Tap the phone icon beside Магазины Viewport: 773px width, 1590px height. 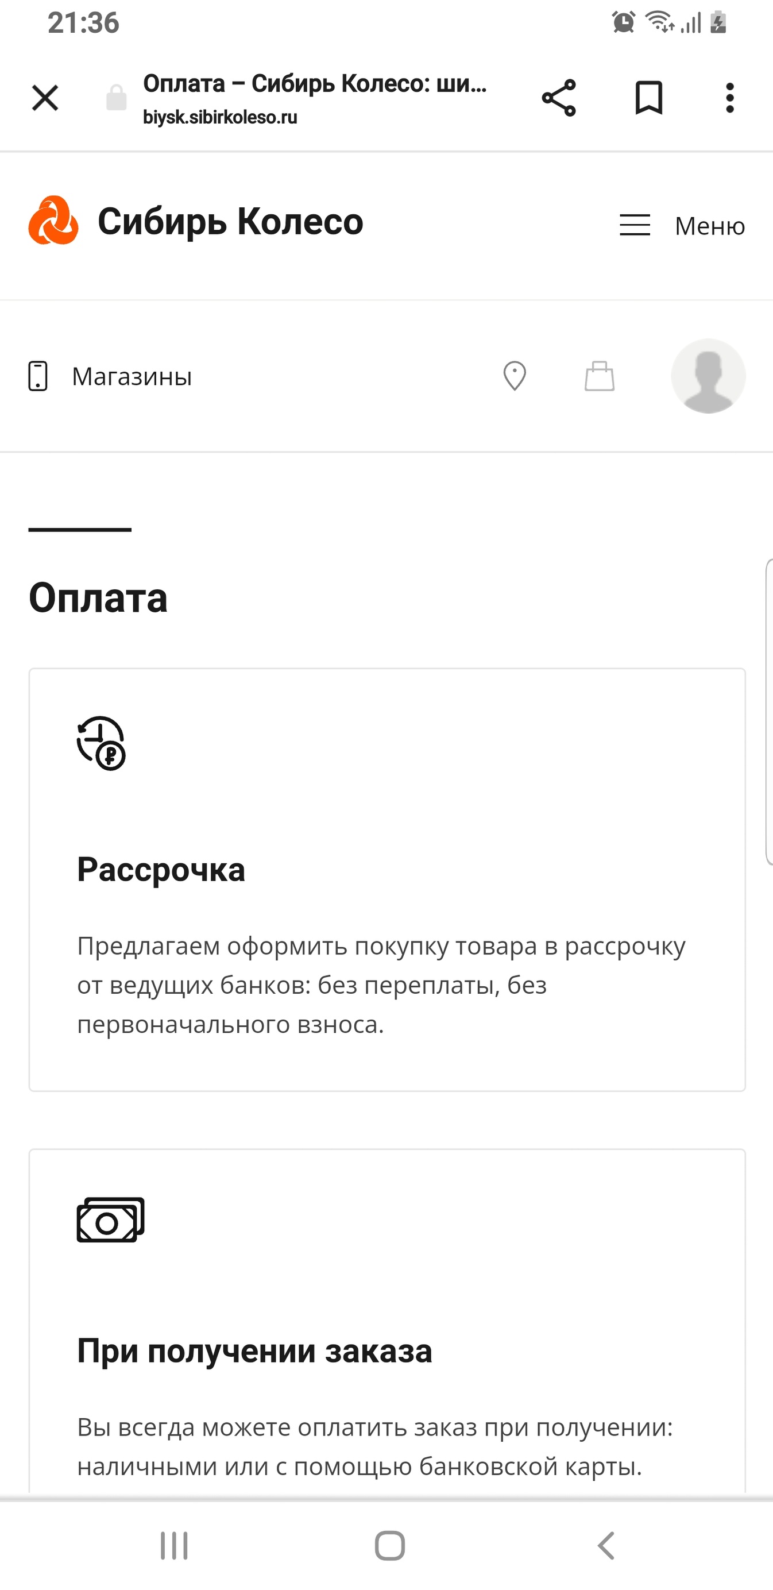pyautogui.click(x=38, y=376)
